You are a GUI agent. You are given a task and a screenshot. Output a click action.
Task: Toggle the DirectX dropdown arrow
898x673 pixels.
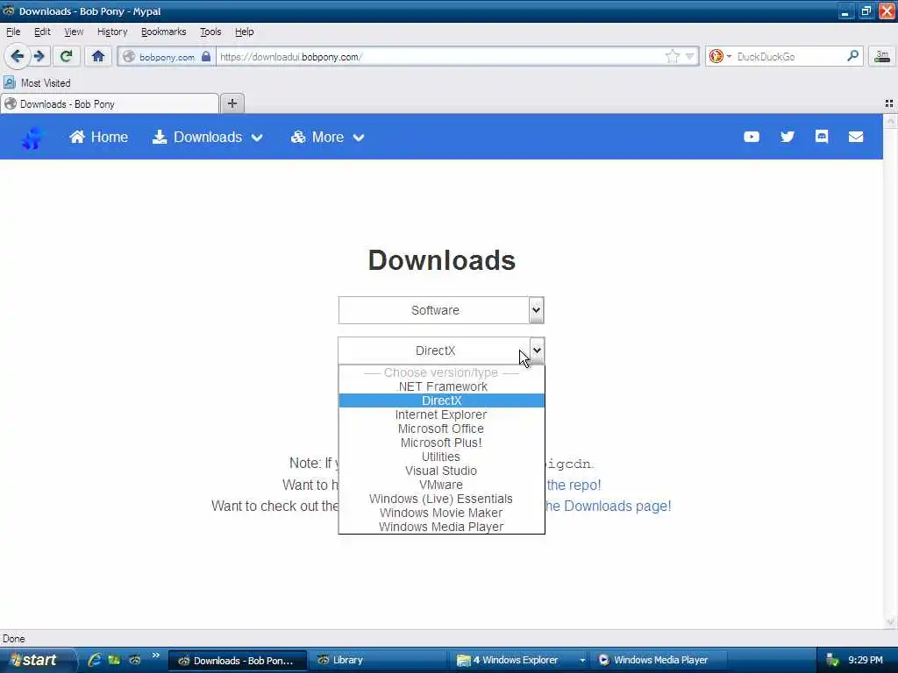[x=537, y=351]
